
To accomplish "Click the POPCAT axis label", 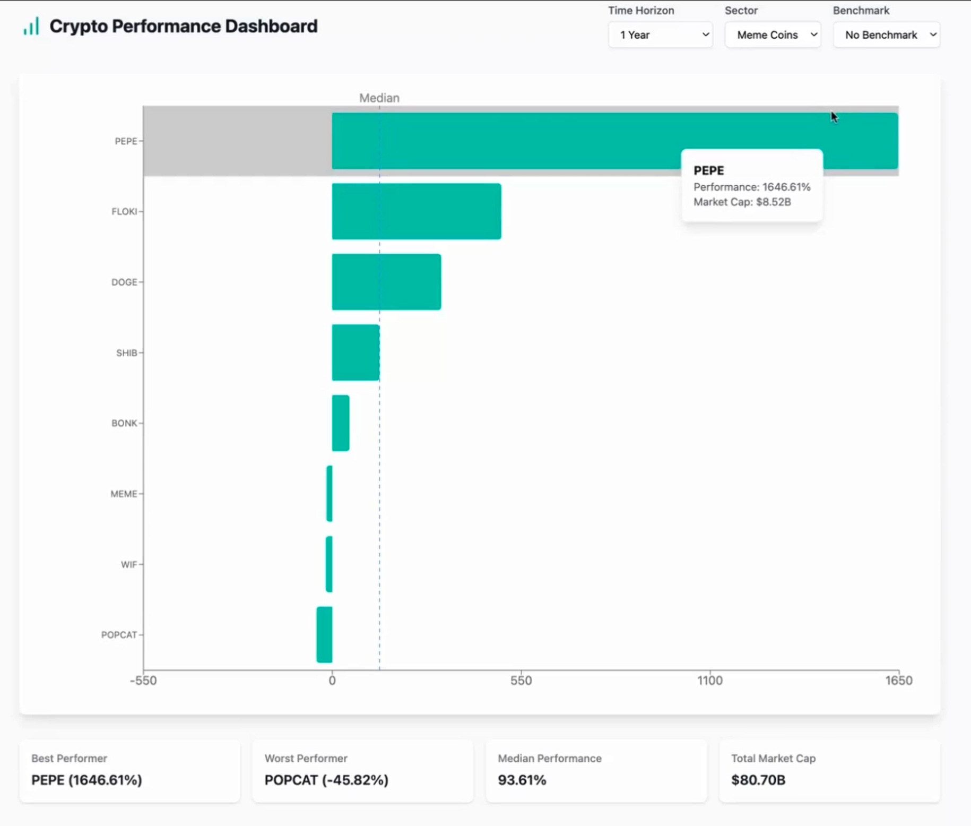I will pyautogui.click(x=119, y=635).
